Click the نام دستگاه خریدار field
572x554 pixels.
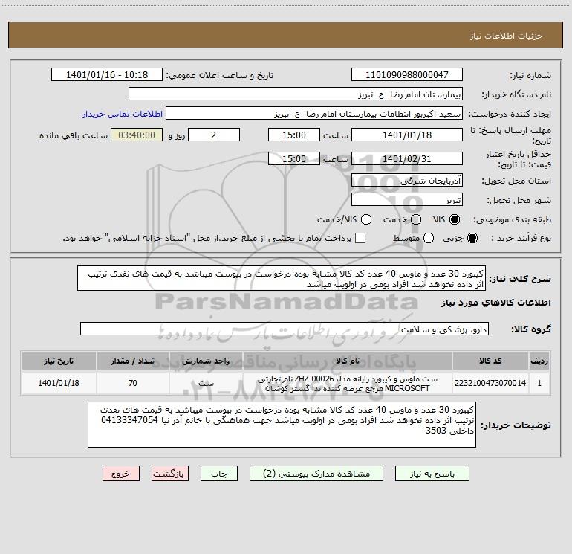pyautogui.click(x=296, y=94)
